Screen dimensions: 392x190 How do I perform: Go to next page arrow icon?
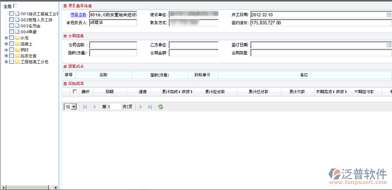click(x=141, y=107)
